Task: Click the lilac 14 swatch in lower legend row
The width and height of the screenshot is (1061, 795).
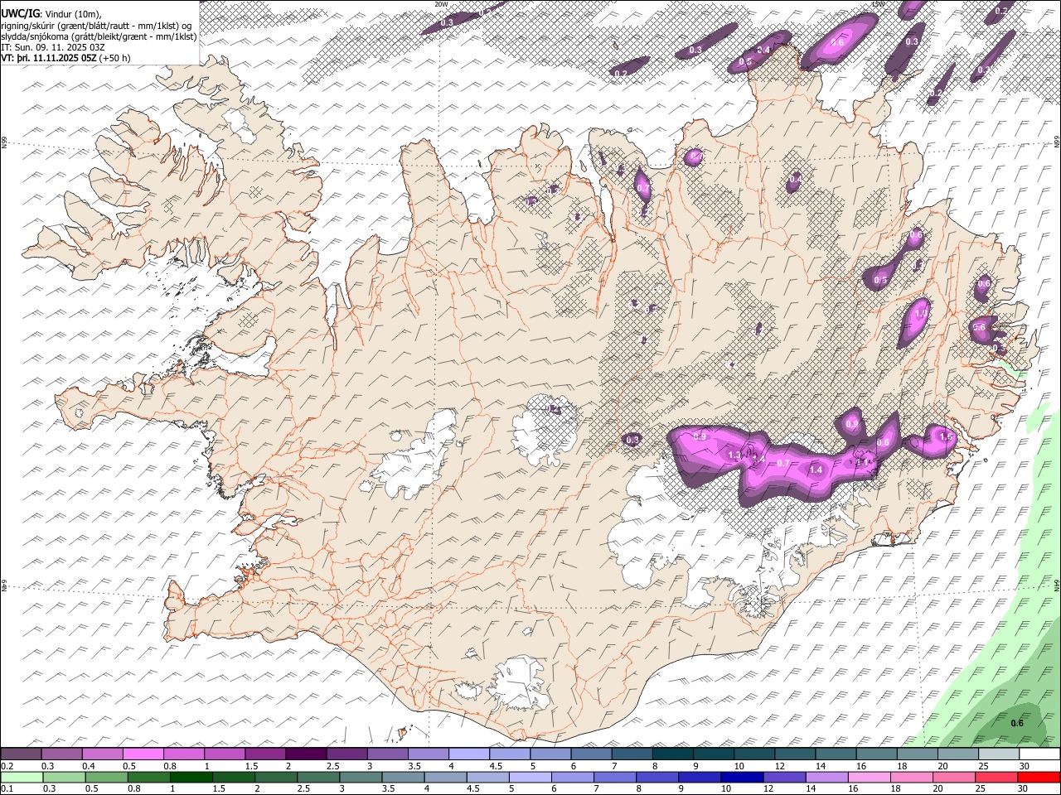Action: point(828,777)
